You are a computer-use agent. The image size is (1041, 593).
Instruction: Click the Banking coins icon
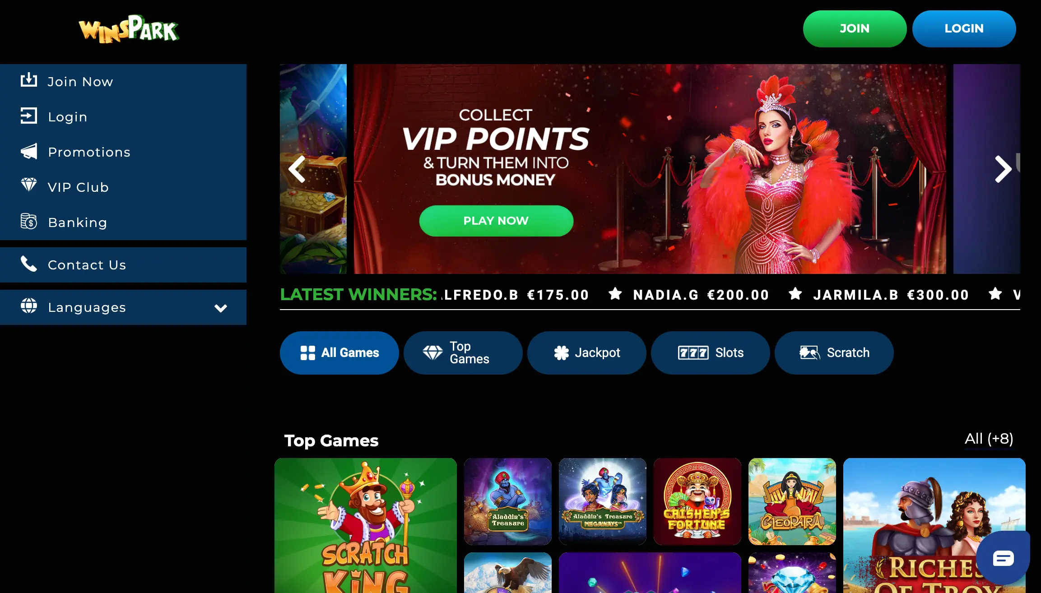point(29,221)
